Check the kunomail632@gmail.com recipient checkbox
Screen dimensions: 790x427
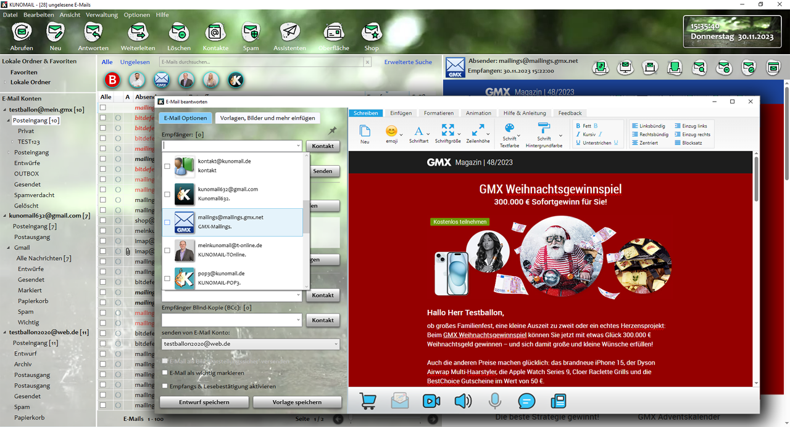(x=167, y=194)
